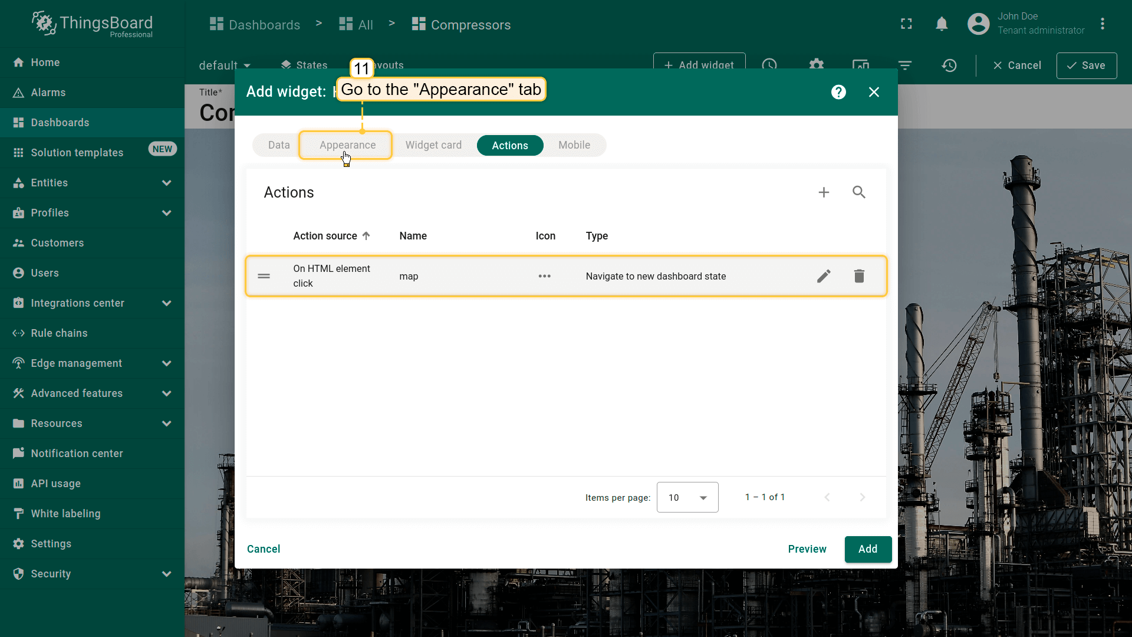The width and height of the screenshot is (1132, 637).
Task: Click the Preview button
Action: click(x=807, y=549)
